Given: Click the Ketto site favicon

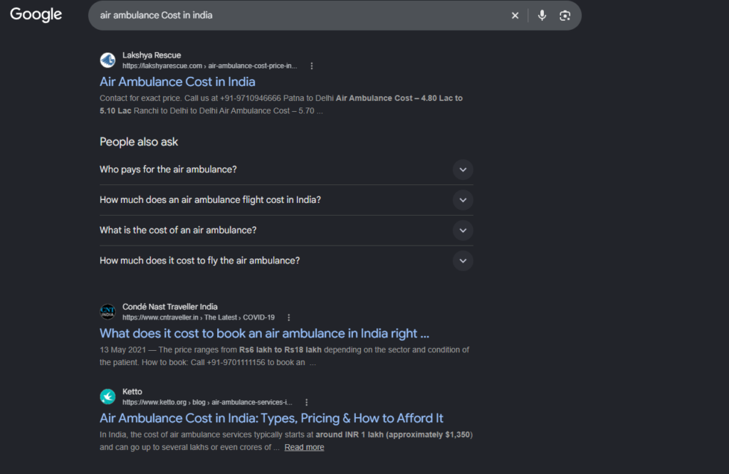Looking at the screenshot, I should pos(108,396).
